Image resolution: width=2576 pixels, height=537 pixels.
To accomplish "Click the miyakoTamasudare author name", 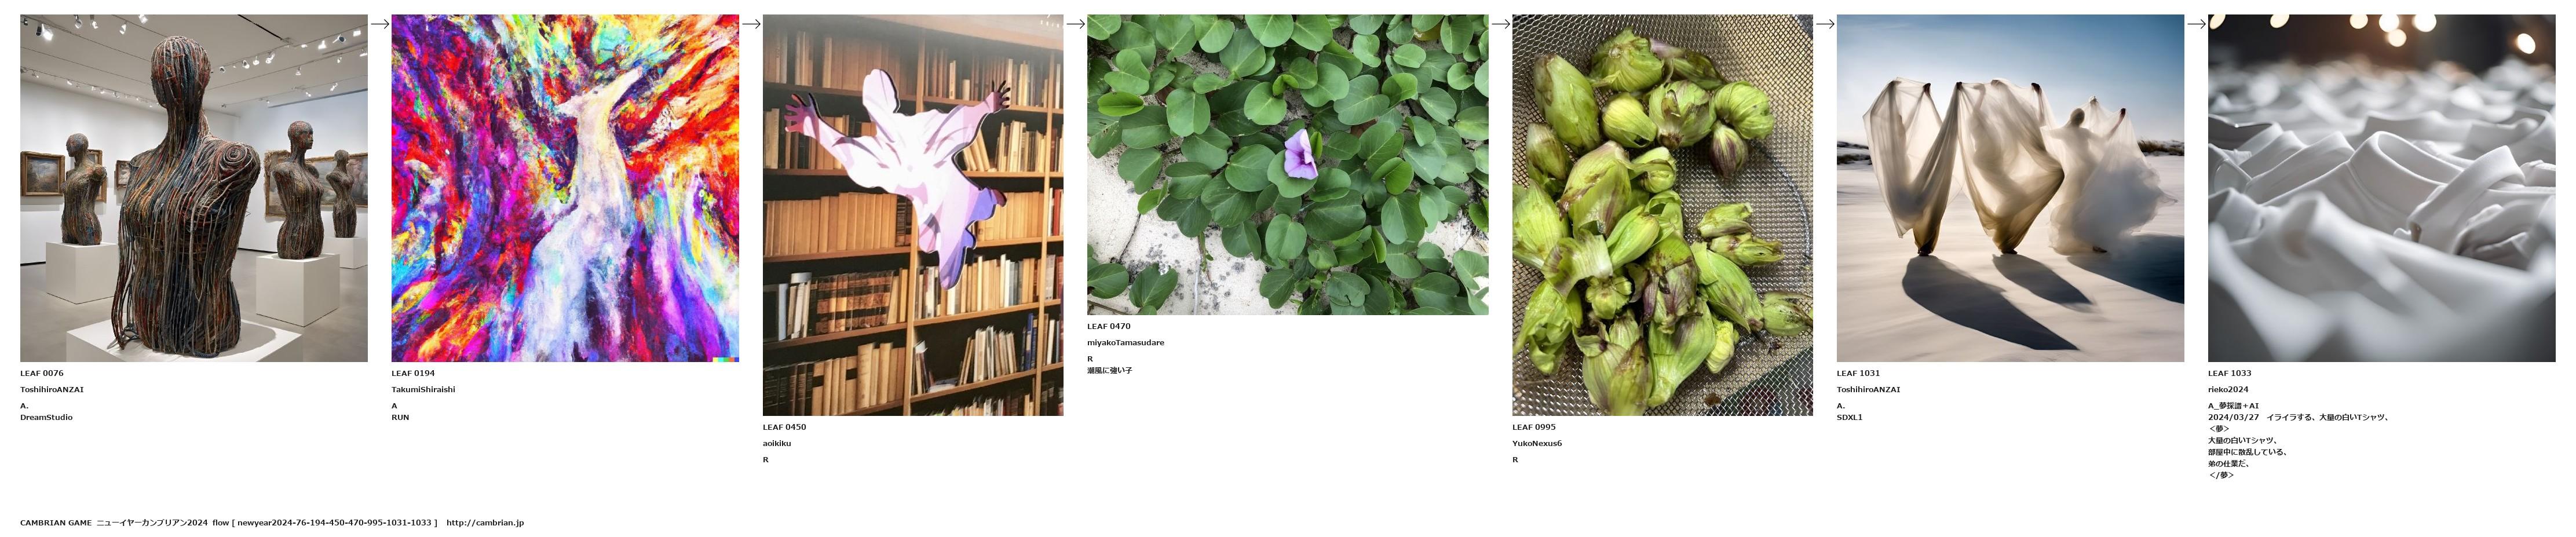I will click(1126, 342).
